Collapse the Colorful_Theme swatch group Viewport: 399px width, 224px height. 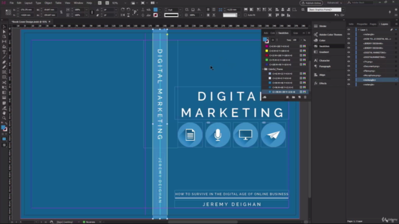263,69
